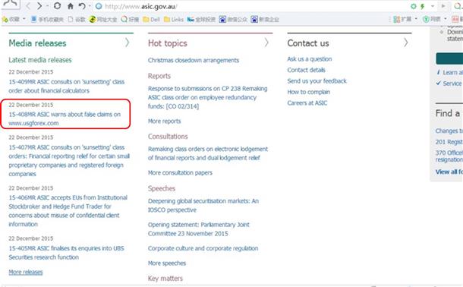The height and width of the screenshot is (287, 463).
Task: Open 15-408MR false claims usgforex release
Action: (65, 118)
